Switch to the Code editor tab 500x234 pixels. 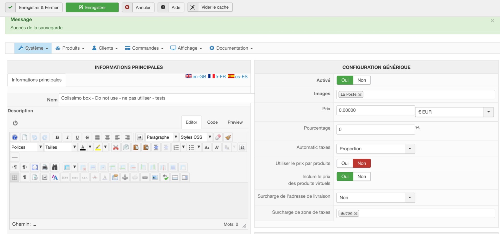point(212,122)
